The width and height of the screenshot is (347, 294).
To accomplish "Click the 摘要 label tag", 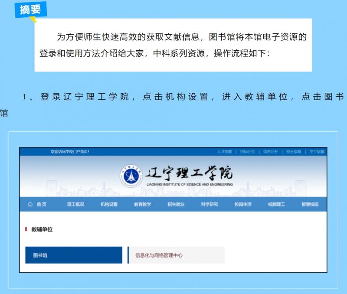I will click(30, 10).
